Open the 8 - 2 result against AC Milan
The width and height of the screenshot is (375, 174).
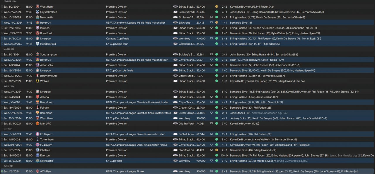(225, 171)
